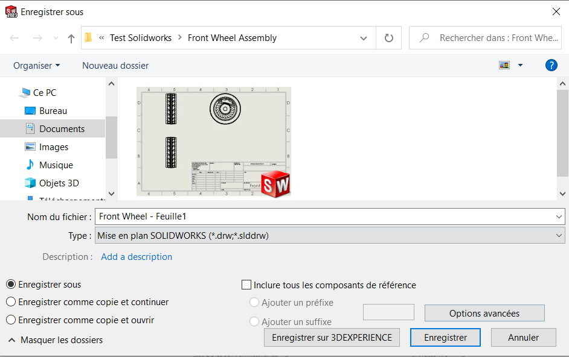Screen dimensions: 569x357
Task: Open the Type file format dropdown
Action: 330,236
